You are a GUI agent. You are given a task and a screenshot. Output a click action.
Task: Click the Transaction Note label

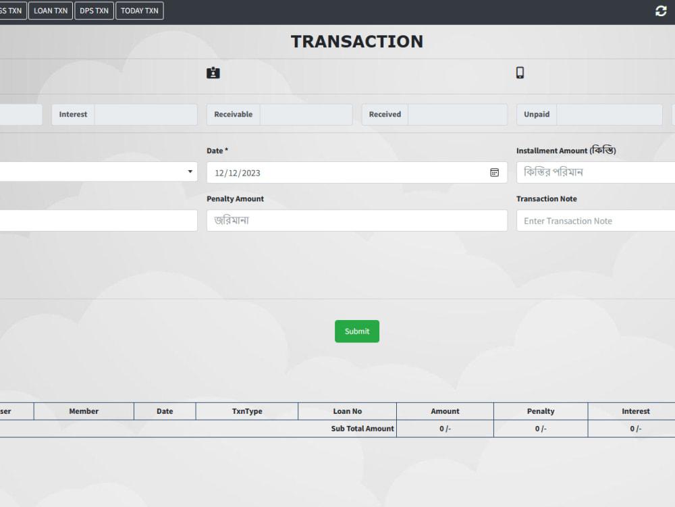pyautogui.click(x=546, y=199)
